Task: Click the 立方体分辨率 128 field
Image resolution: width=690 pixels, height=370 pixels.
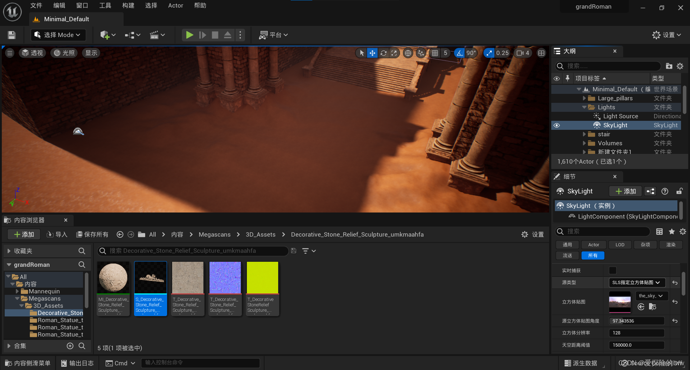Action: [636, 333]
